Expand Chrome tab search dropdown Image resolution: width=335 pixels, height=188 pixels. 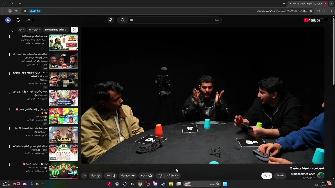click(x=331, y=4)
